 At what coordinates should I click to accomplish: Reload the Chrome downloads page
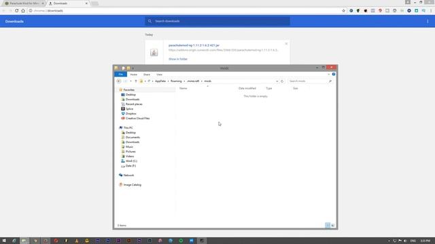pos(16,11)
